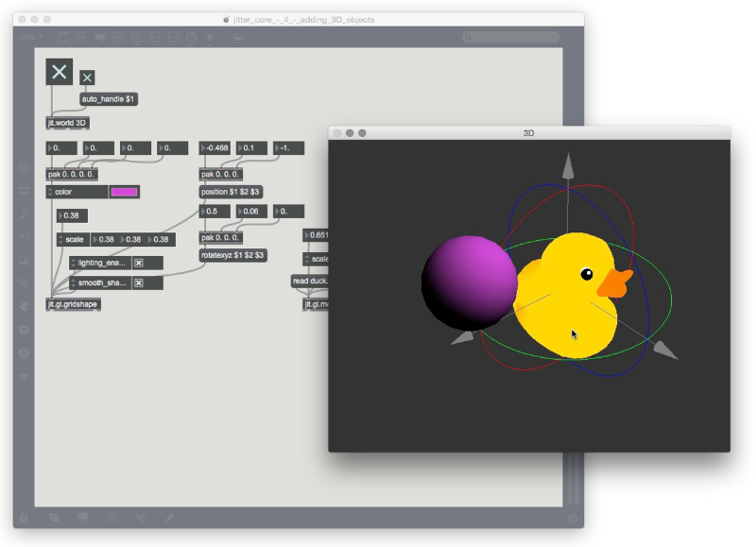Open the color attribute dropdown
This screenshot has width=756, height=547.
[x=51, y=192]
